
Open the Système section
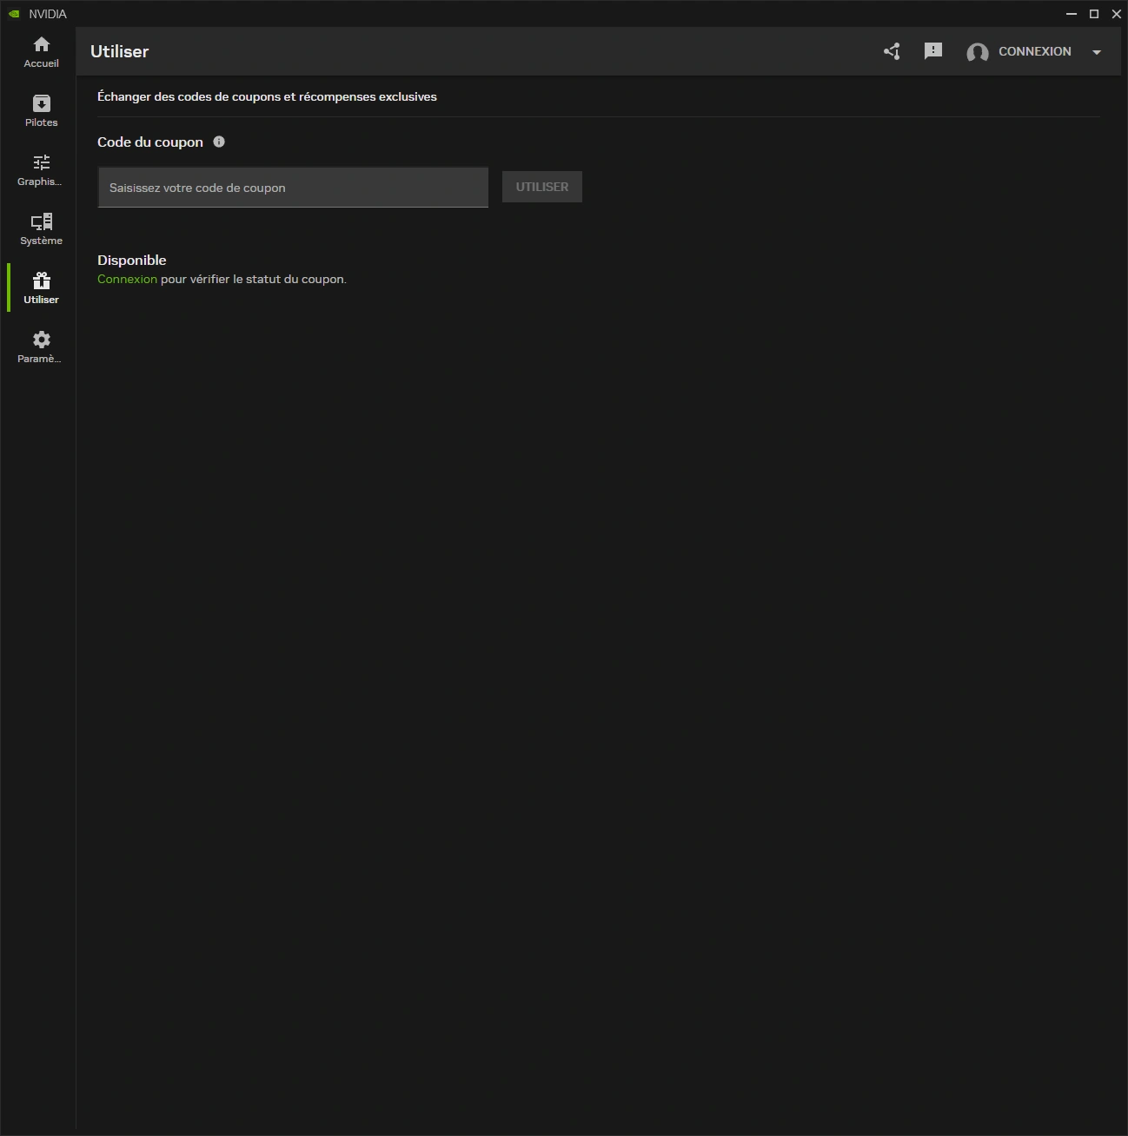(x=41, y=229)
